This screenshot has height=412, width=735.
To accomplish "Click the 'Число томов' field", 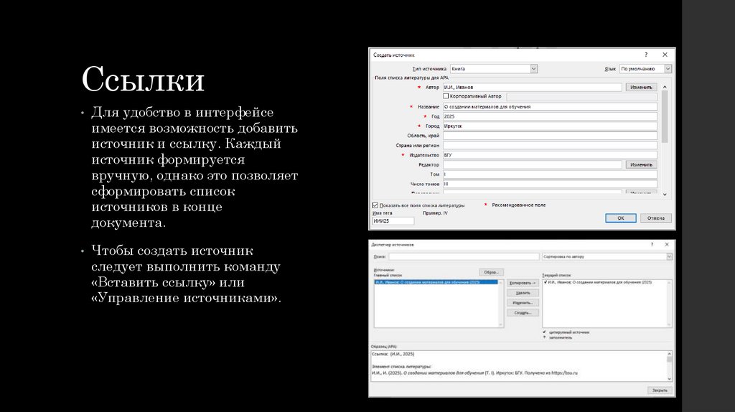I will point(550,184).
